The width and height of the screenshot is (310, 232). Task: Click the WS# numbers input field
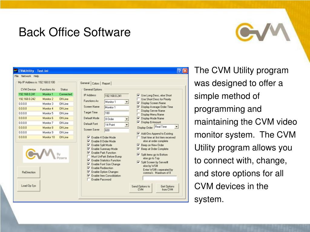click(x=160, y=178)
